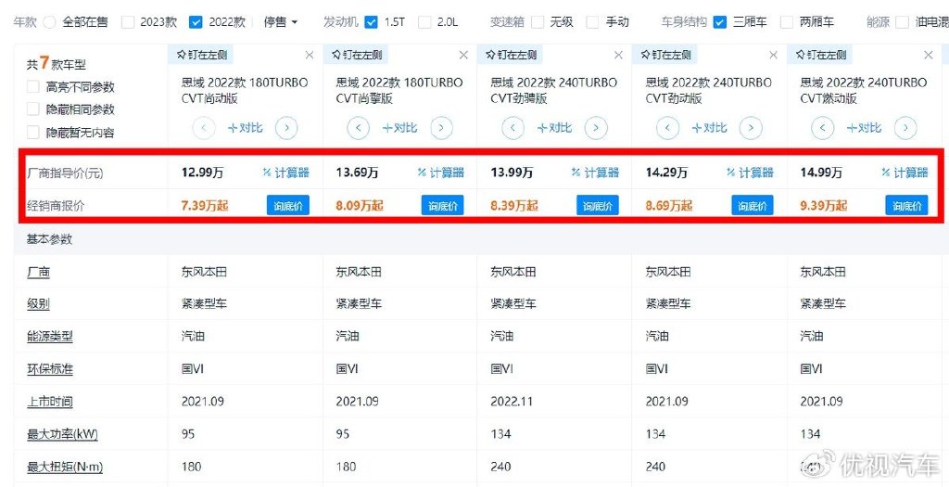Move 尚动版 column left with previous arrow
Viewport: 949px width, 487px height.
click(204, 128)
